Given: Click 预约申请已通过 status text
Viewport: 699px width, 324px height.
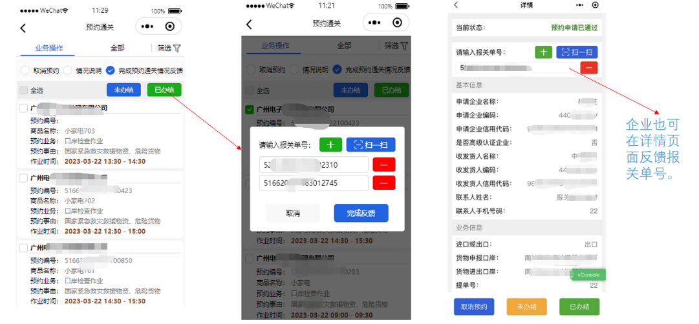Looking at the screenshot, I should pyautogui.click(x=574, y=28).
